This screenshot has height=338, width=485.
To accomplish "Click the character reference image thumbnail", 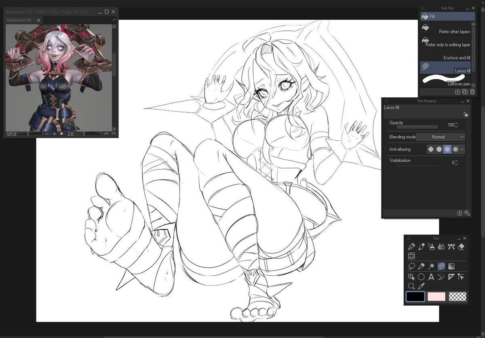I will coord(59,77).
